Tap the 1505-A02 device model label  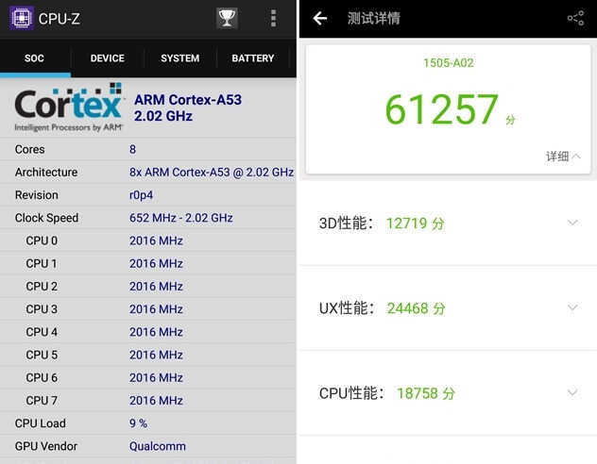pyautogui.click(x=448, y=62)
